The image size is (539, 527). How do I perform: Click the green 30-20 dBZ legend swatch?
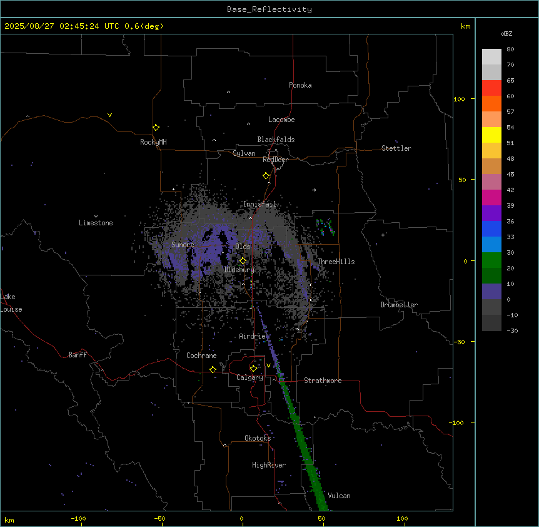pyautogui.click(x=491, y=260)
